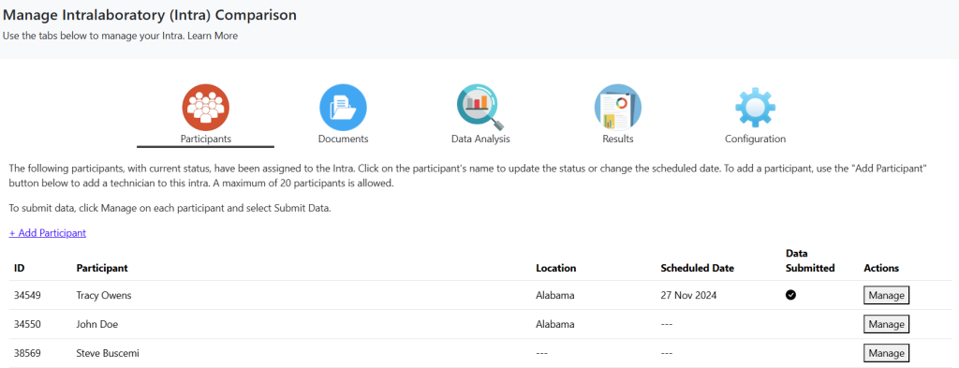Image resolution: width=959 pixels, height=368 pixels.
Task: Click Manage for Steve Buscemi
Action: [x=886, y=353]
